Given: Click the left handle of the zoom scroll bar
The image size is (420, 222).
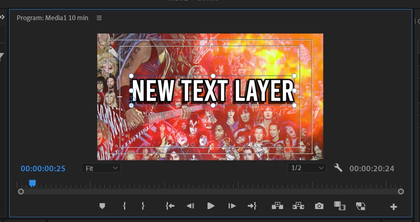Looking at the screenshot, I should tap(21, 192).
